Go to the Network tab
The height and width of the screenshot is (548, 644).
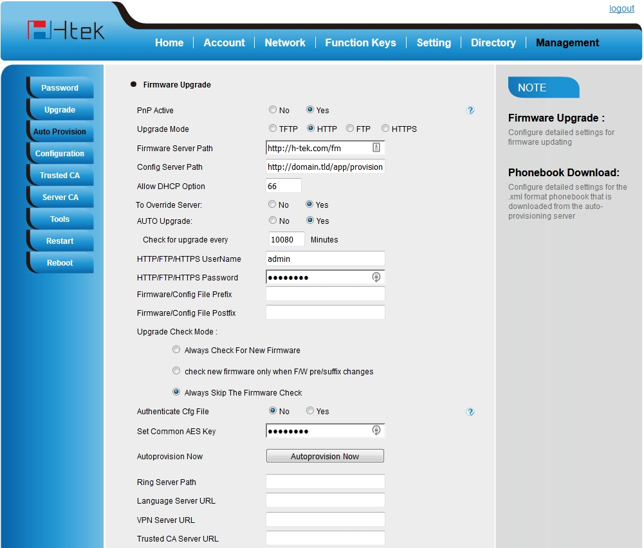point(285,42)
